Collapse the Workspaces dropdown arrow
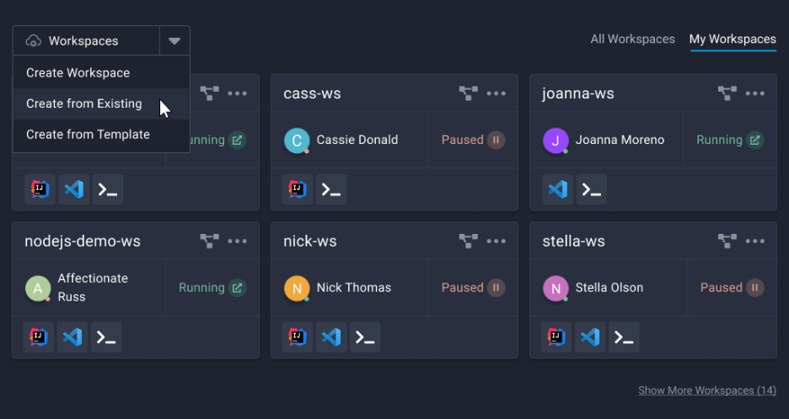 coord(174,40)
